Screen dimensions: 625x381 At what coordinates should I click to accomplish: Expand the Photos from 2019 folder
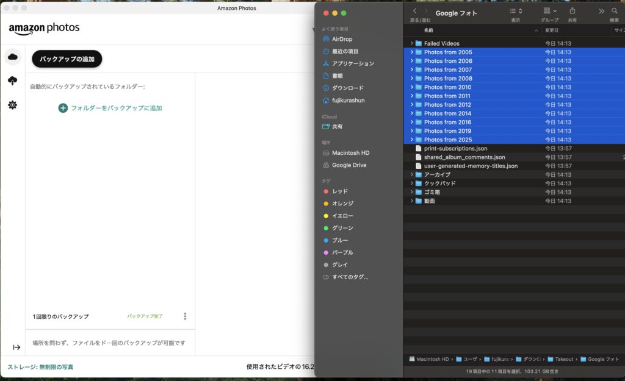(412, 131)
